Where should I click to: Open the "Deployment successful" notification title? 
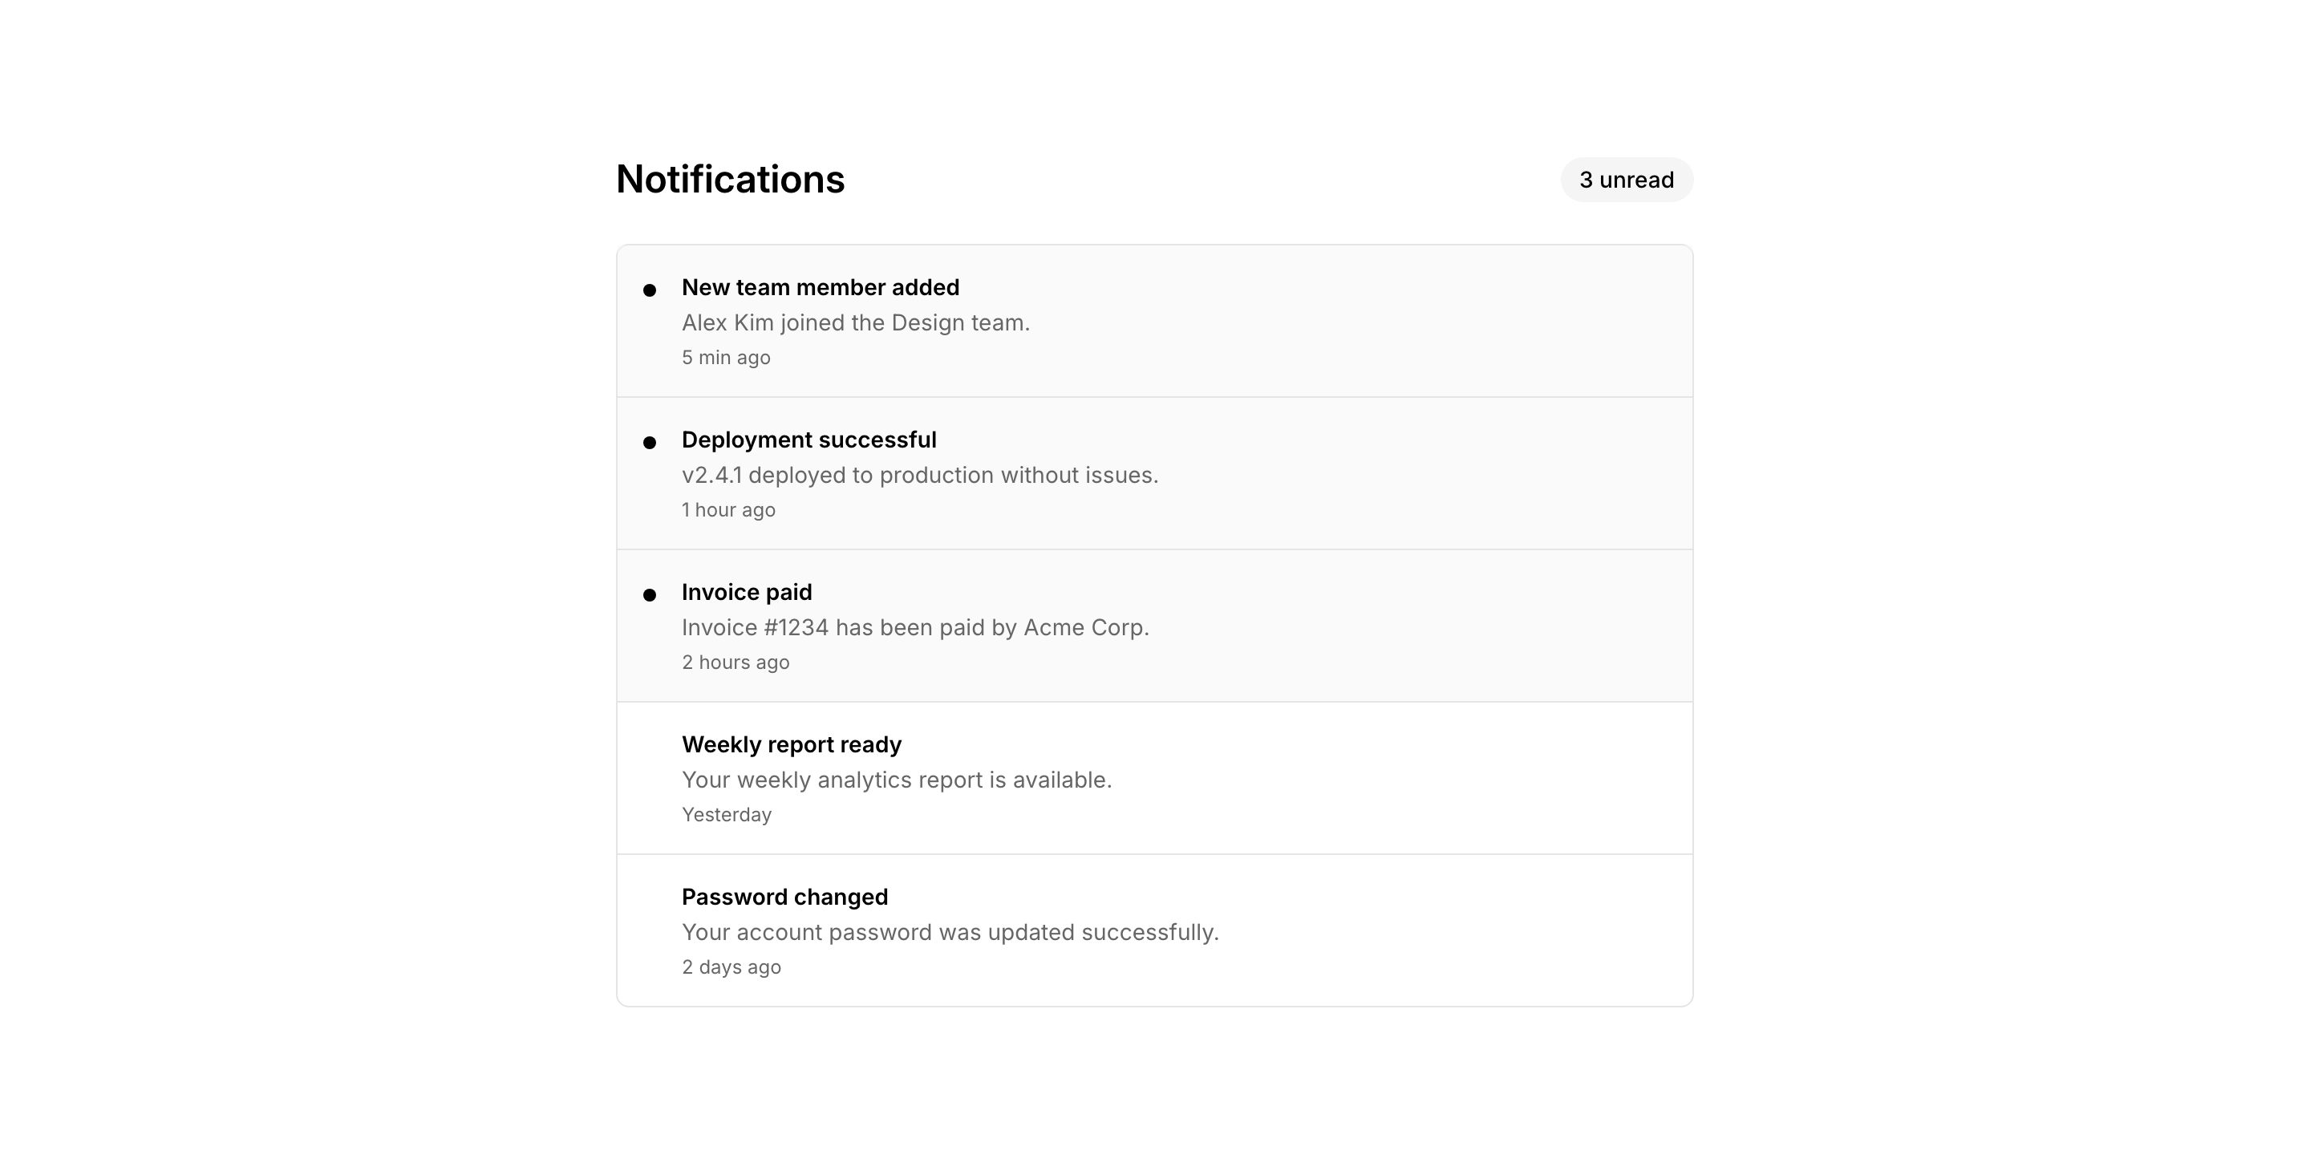pos(808,440)
